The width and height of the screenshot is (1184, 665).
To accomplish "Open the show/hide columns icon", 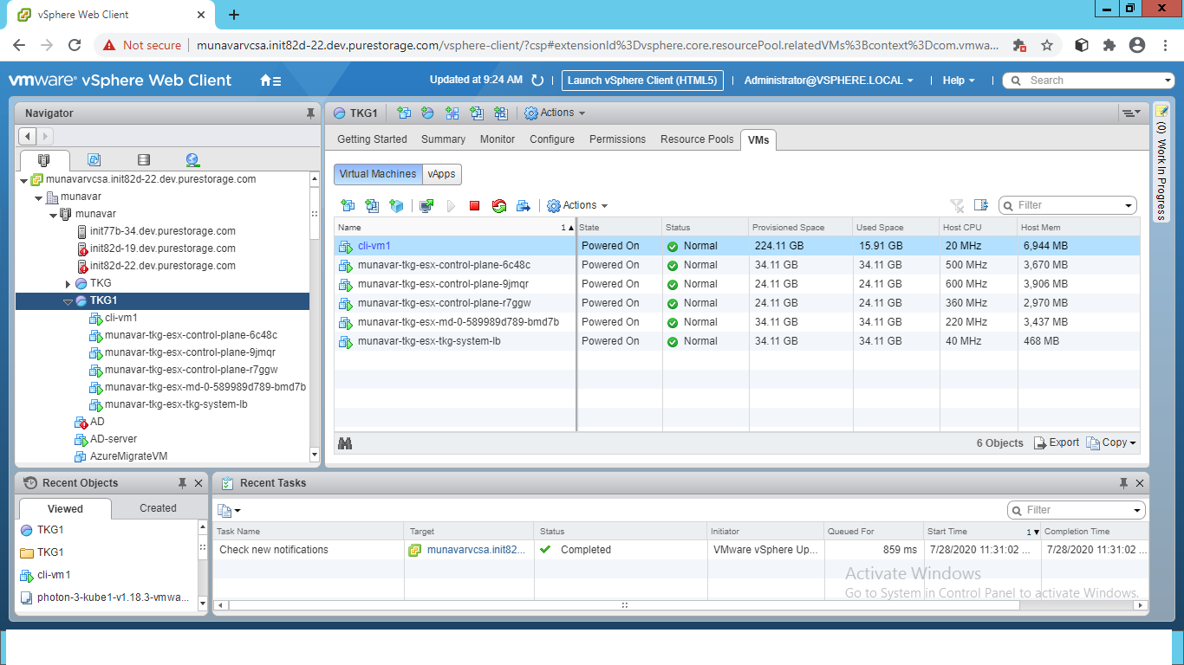I will click(981, 205).
